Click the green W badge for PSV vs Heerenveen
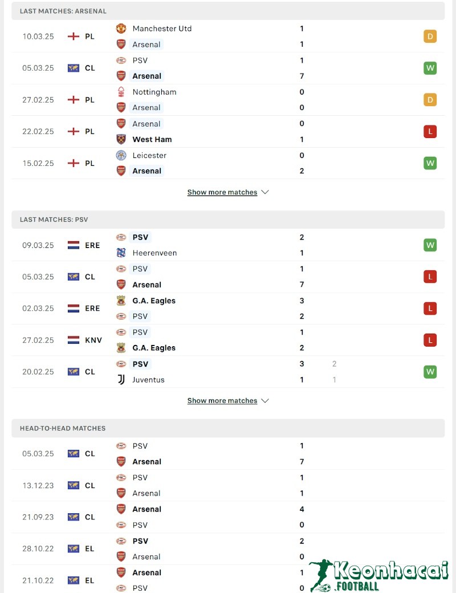456x593 pixels. pyautogui.click(x=430, y=245)
